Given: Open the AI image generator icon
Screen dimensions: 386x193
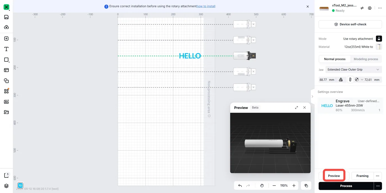Looking at the screenshot, I should [x=6, y=101].
